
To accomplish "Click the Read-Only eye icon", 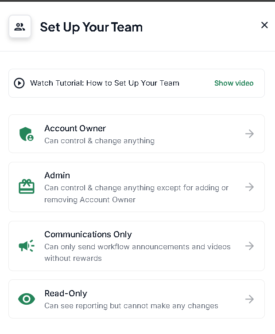I will point(27,299).
